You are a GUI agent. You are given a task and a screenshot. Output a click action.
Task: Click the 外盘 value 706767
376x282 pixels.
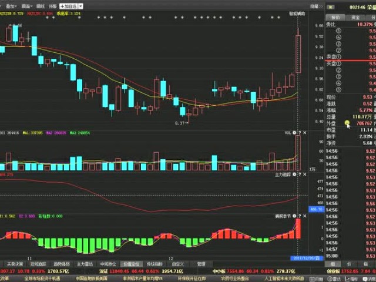point(364,123)
